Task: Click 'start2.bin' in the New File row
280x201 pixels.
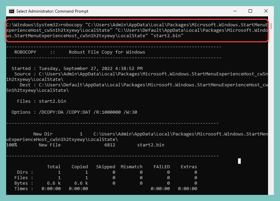Action: [151, 145]
